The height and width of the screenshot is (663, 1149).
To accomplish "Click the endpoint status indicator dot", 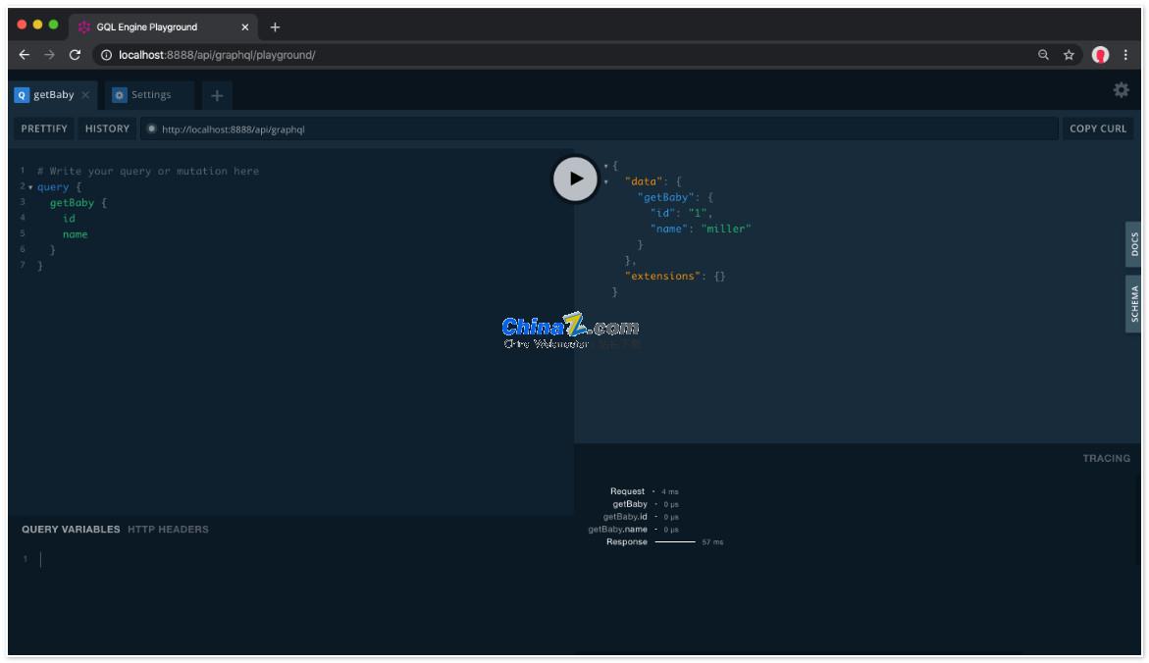I will click(152, 128).
